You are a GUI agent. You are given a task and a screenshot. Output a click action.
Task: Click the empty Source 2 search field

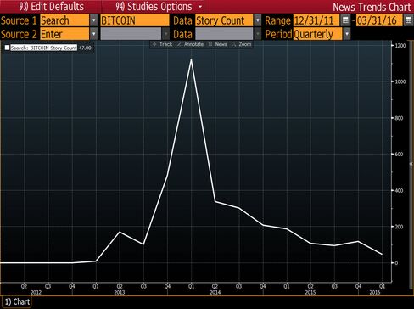[131, 34]
